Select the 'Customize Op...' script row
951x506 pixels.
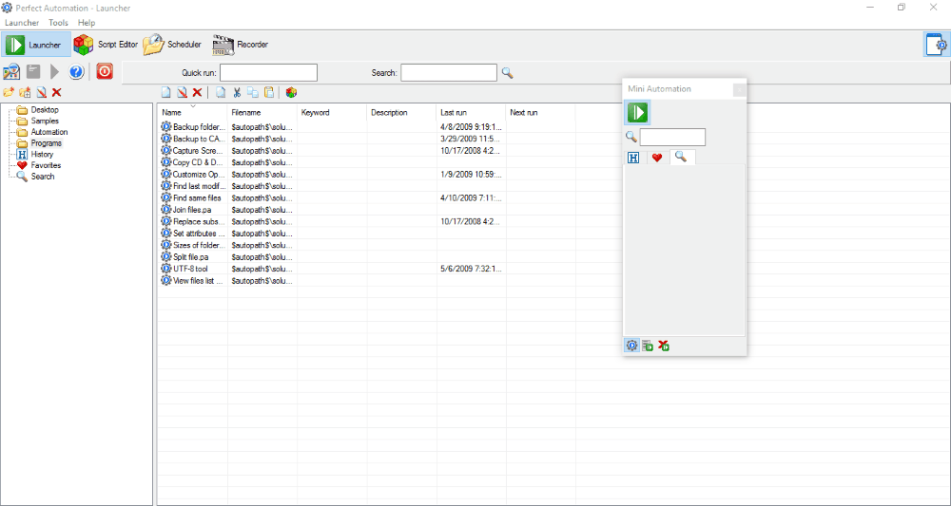click(x=366, y=175)
